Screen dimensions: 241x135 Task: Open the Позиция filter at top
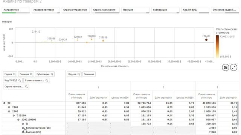[135, 10]
